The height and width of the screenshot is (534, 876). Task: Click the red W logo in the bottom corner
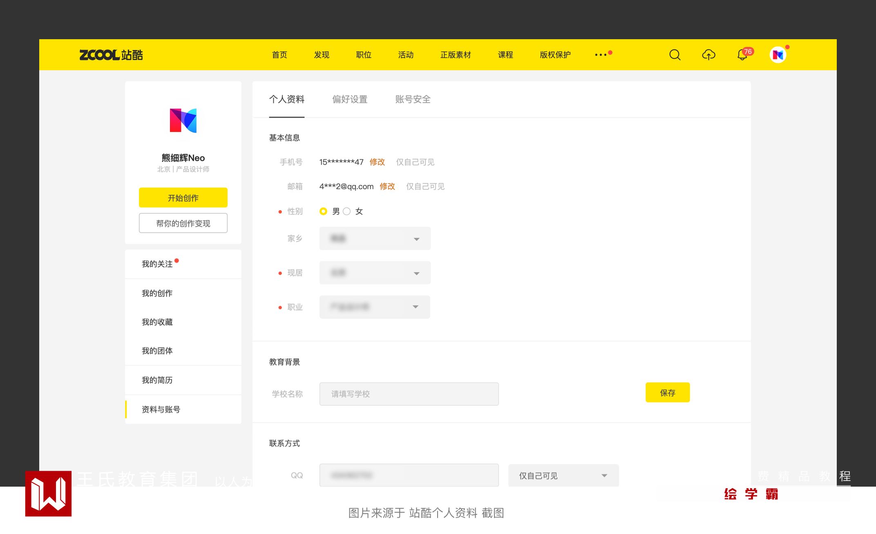coord(48,494)
